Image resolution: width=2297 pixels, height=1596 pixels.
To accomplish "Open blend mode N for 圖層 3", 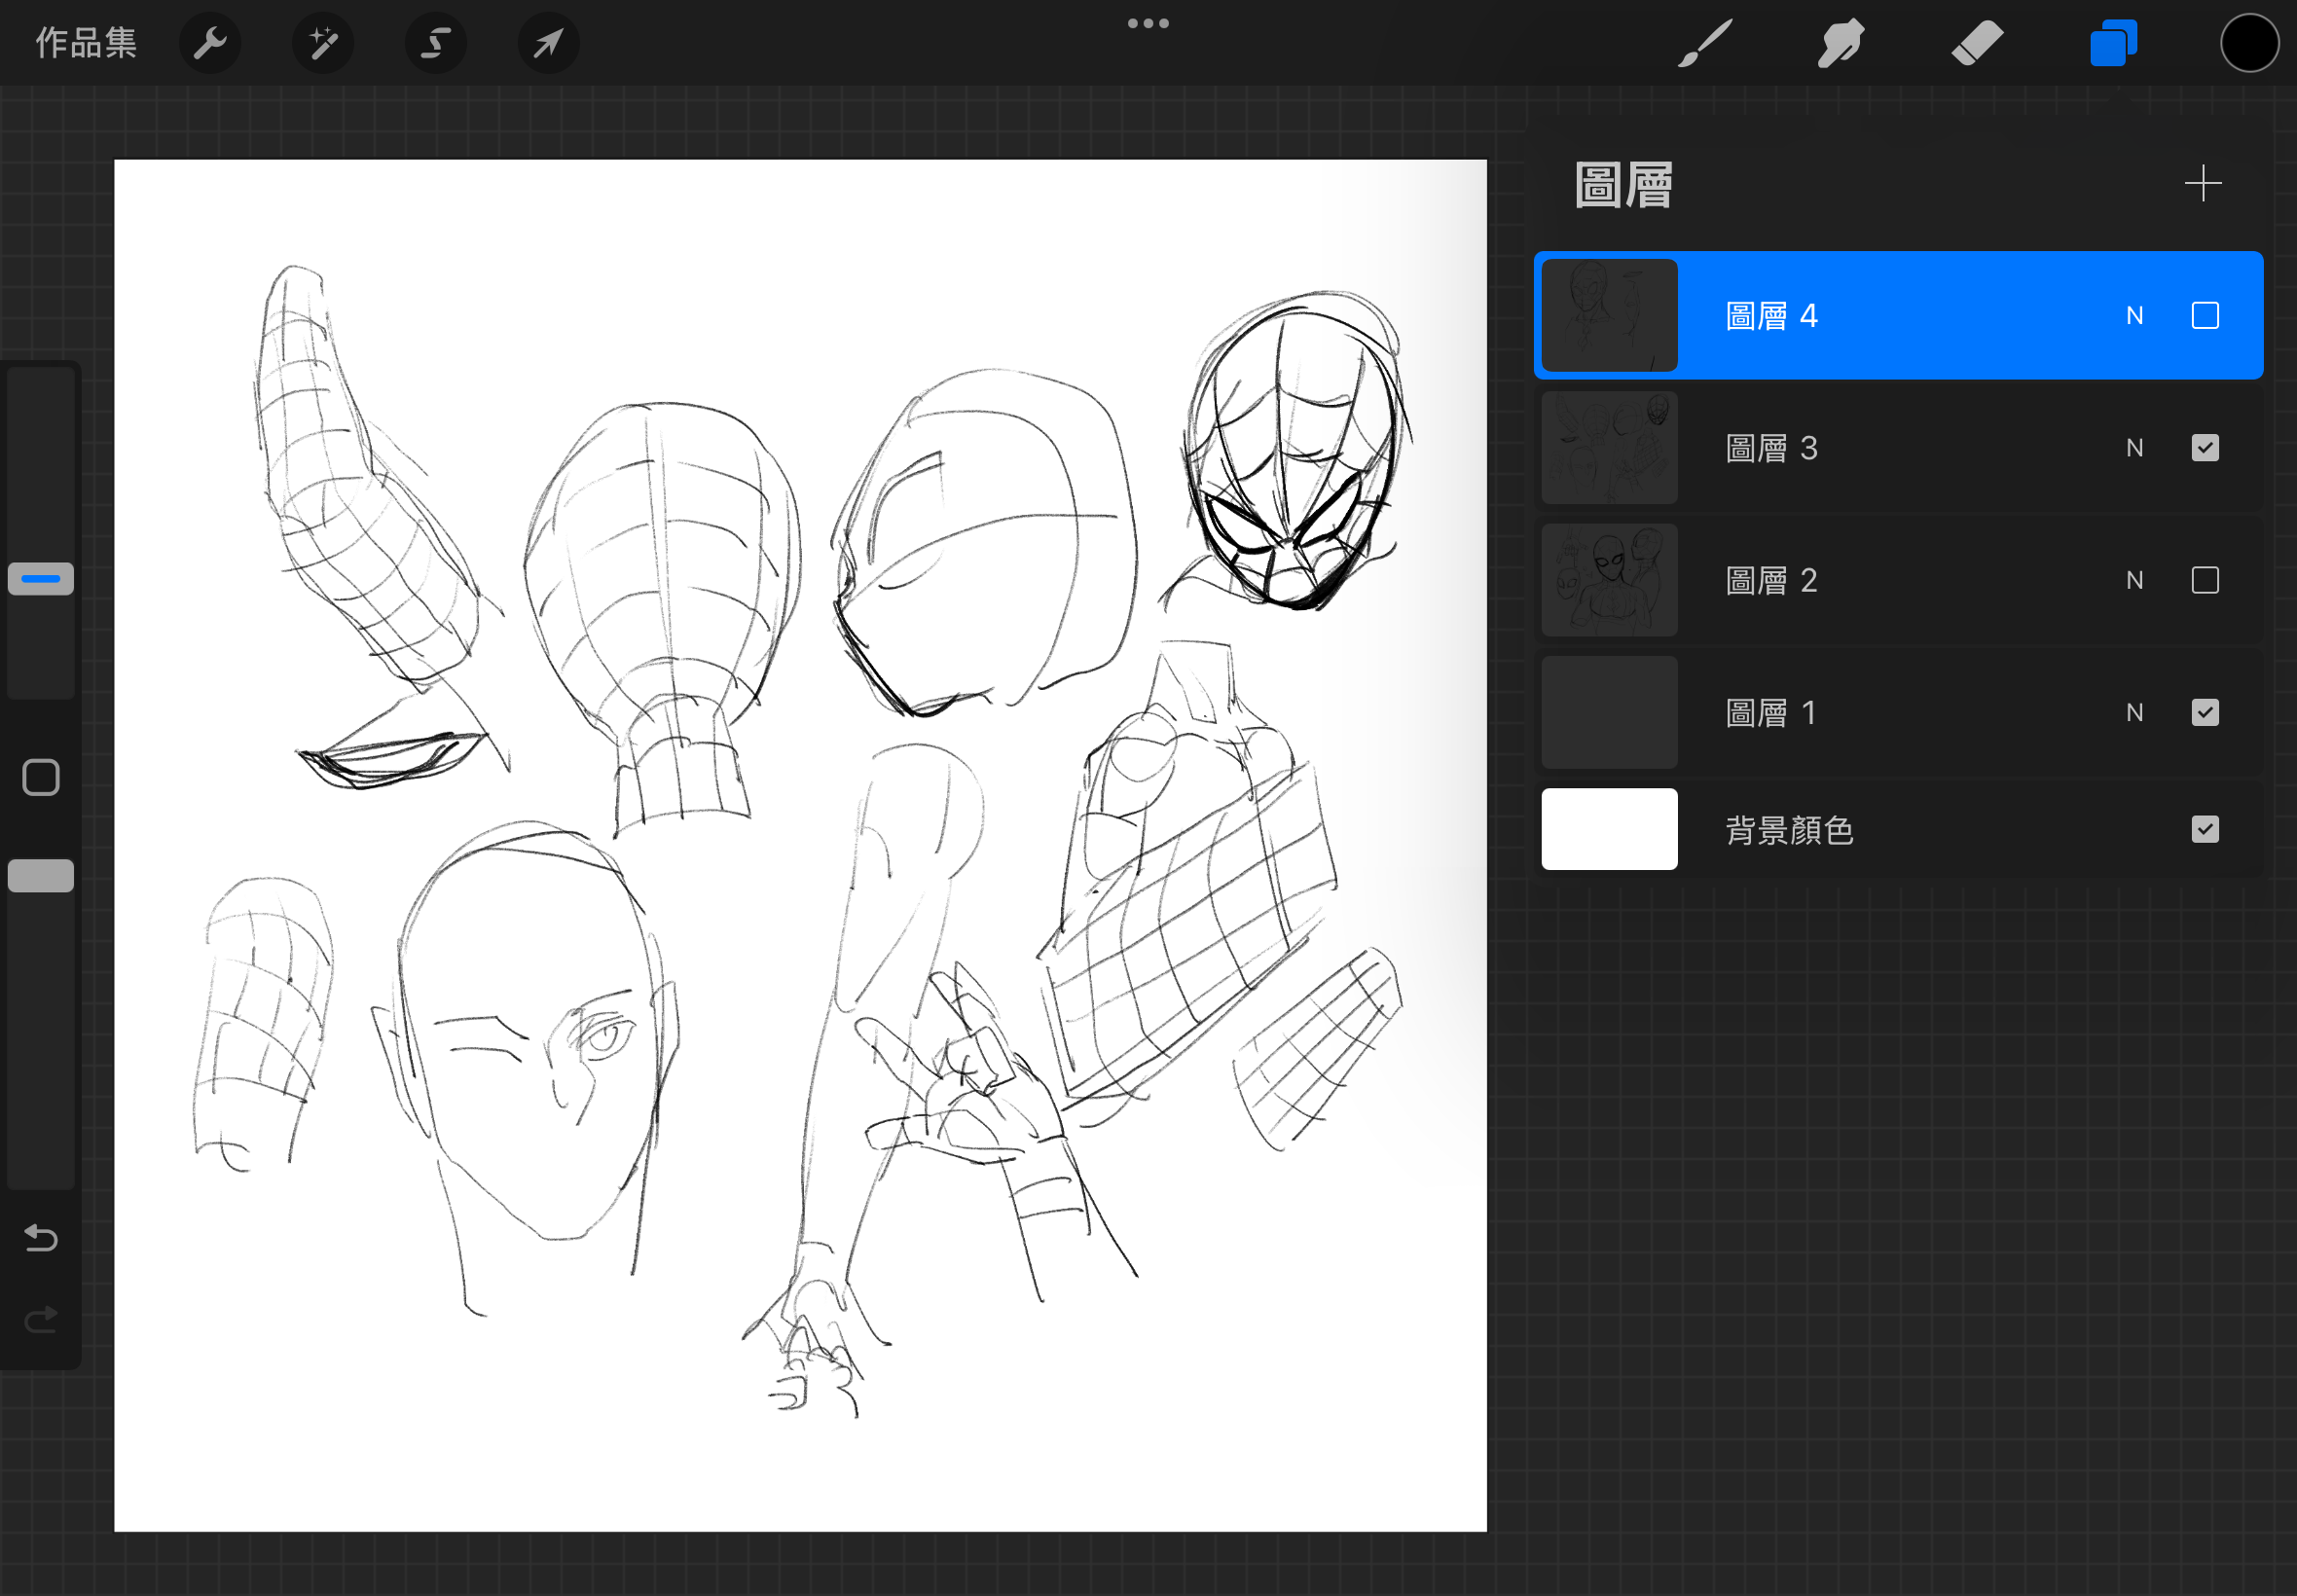I will pyautogui.click(x=2134, y=448).
